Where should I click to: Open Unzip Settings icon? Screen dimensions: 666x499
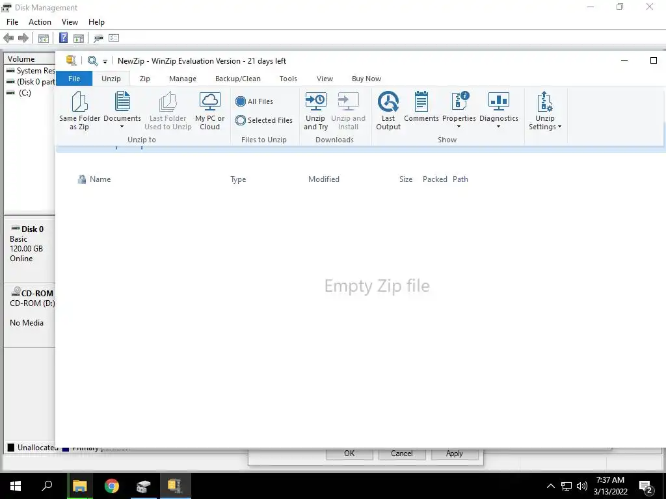pyautogui.click(x=544, y=102)
